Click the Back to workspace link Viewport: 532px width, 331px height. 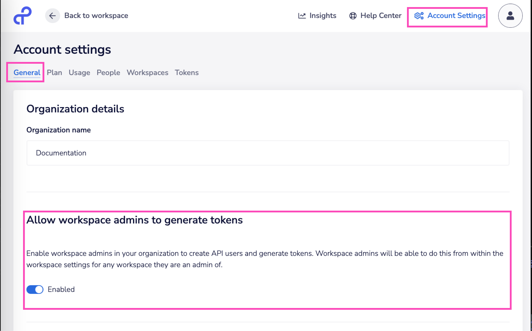96,16
